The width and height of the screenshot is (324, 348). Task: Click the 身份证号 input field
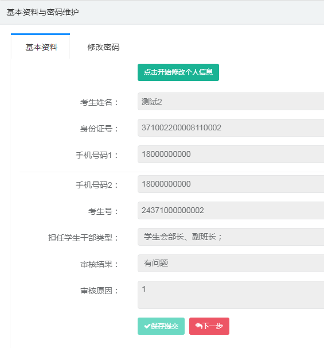click(x=231, y=127)
